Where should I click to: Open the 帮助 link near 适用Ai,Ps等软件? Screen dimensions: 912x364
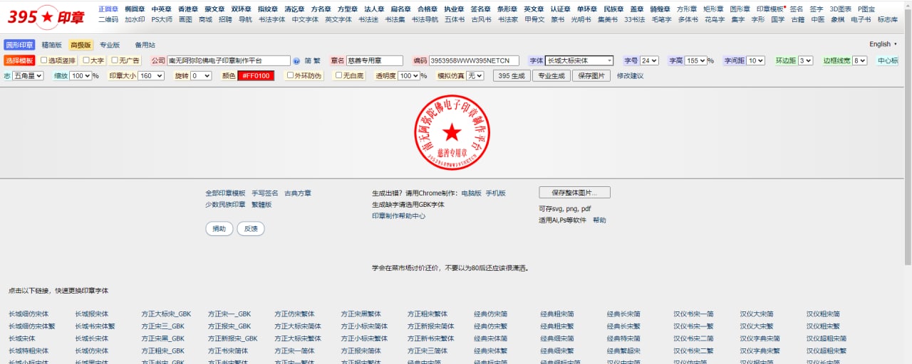[x=599, y=220]
